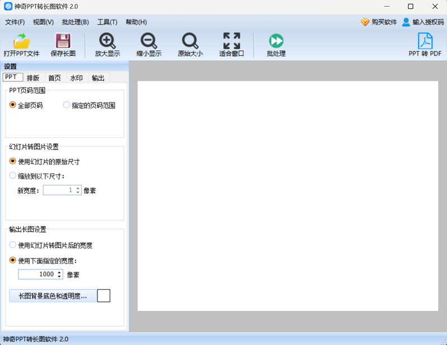Screen dimensions: 447x345
Task: Click the 缩小显示 zoom out icon
Action: click(149, 41)
